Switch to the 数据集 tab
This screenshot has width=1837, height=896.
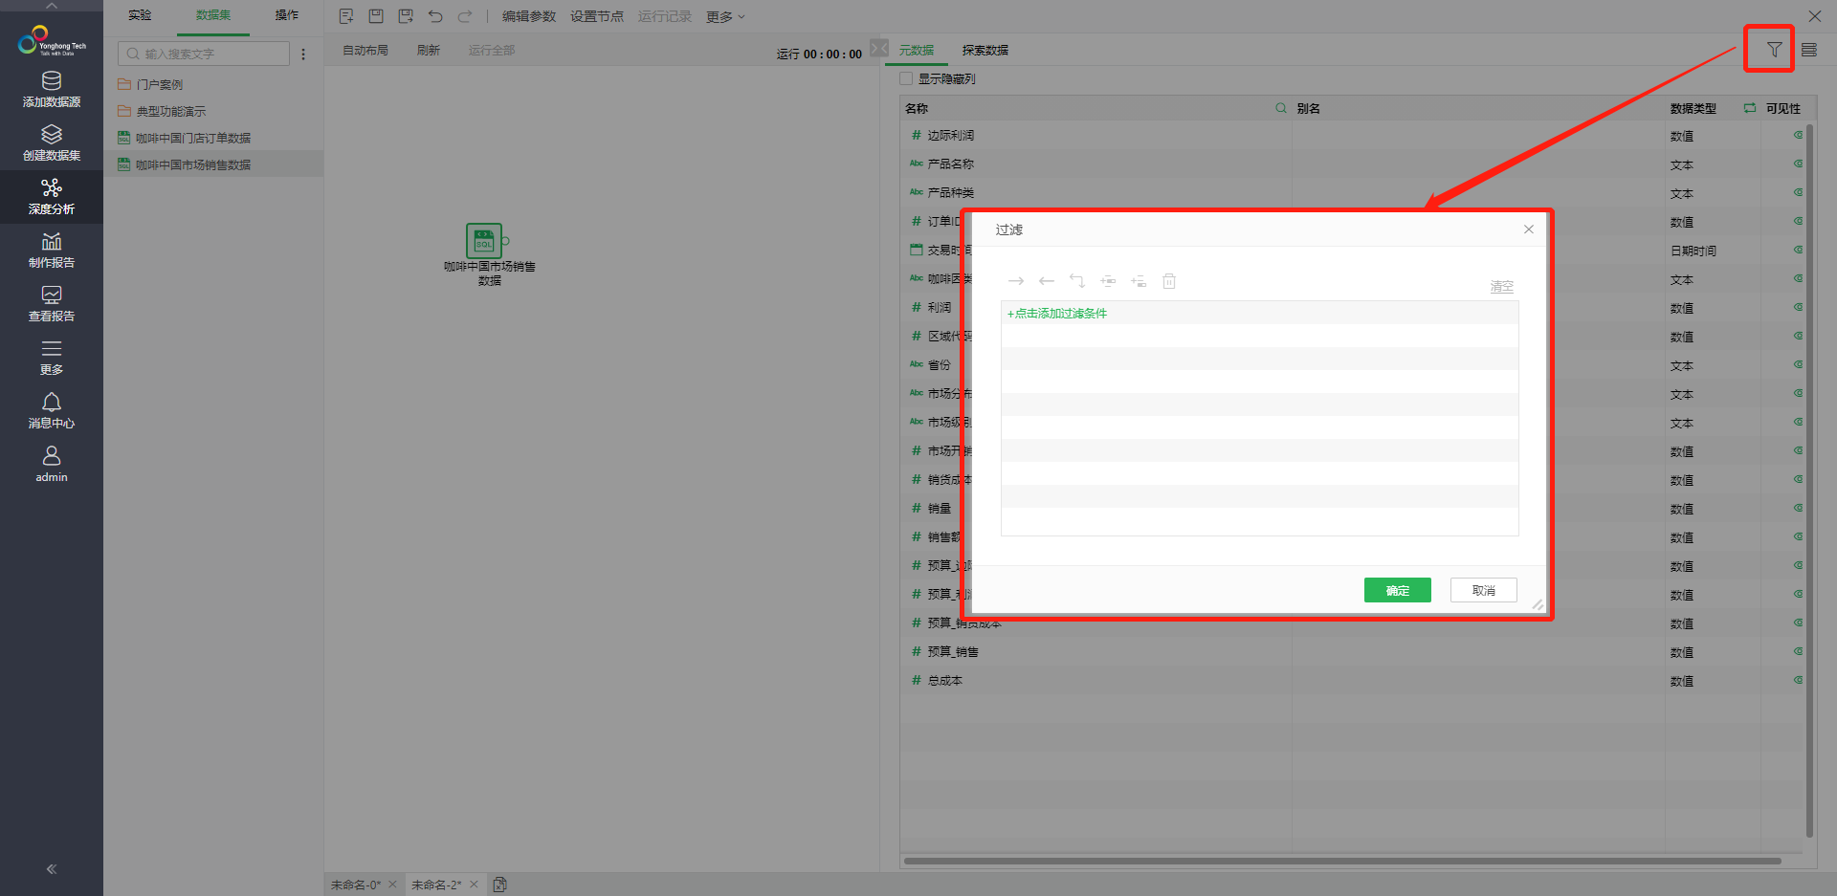pos(213,15)
